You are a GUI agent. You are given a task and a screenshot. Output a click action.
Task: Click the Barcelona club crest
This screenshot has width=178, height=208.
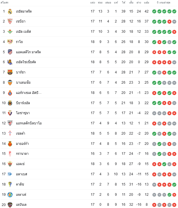(x=10, y=72)
